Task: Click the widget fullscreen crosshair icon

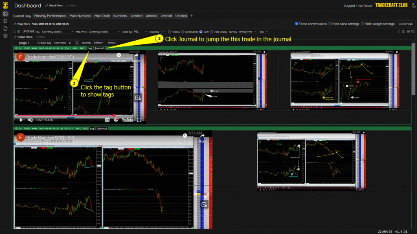Action: pos(399,32)
